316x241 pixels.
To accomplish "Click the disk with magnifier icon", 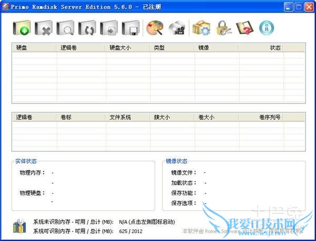I will click(x=65, y=28).
